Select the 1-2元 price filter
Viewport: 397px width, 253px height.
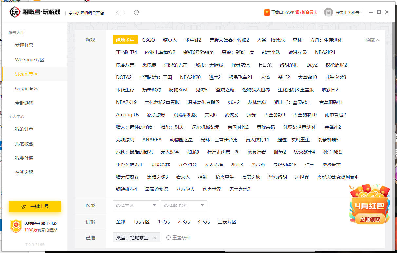pos(164,222)
